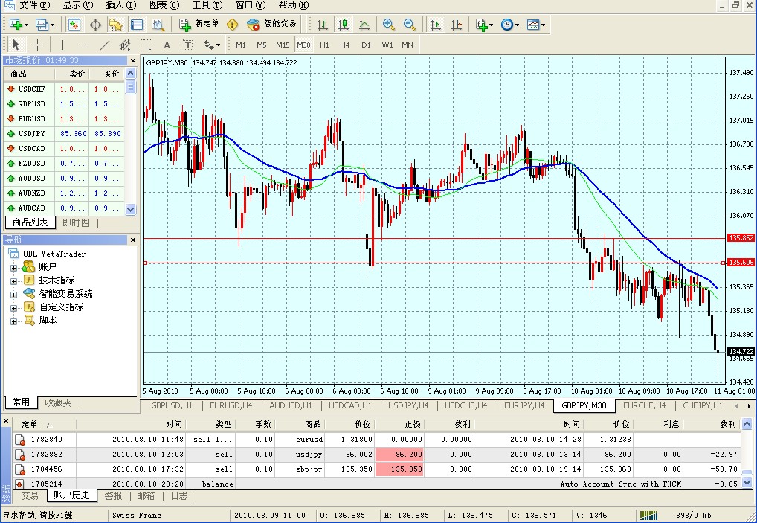Toggle the Data Window crosshair icon

96,24
